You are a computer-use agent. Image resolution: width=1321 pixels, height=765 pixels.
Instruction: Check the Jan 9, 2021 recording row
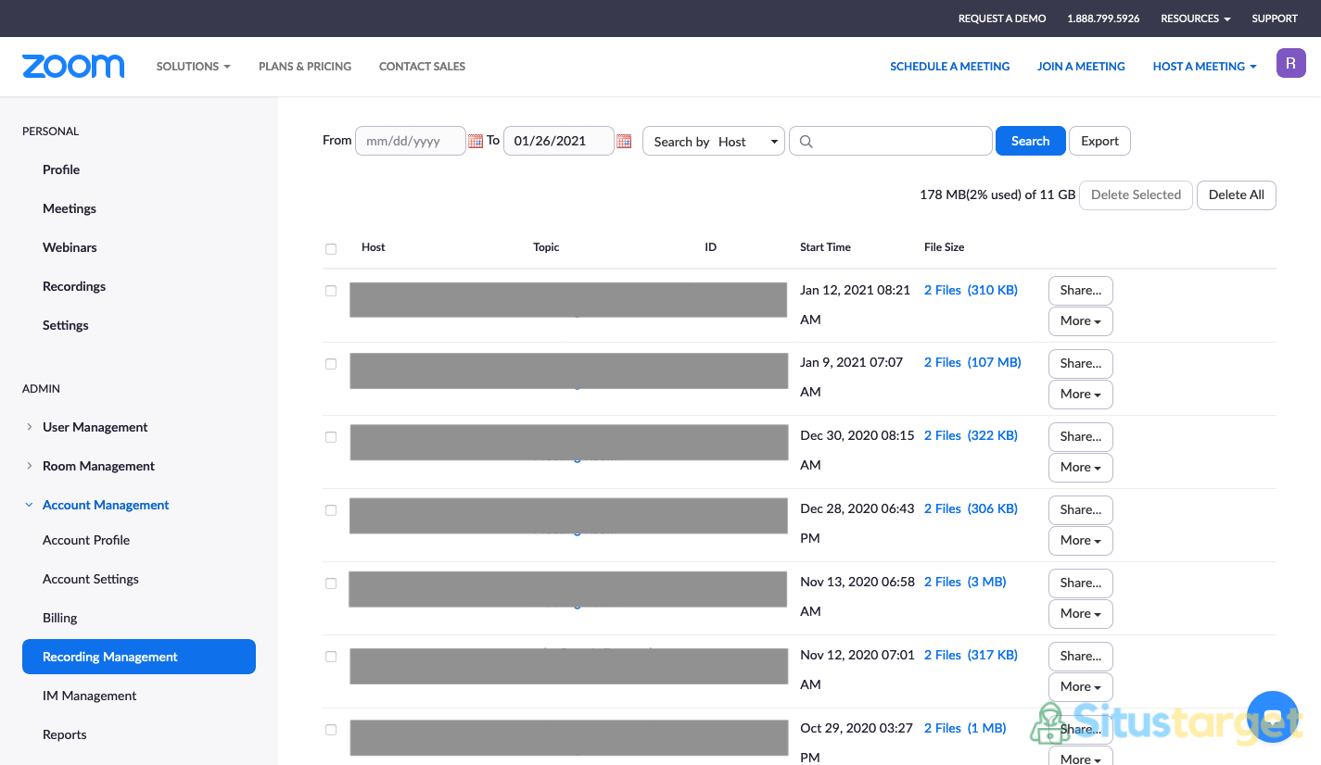(x=331, y=364)
